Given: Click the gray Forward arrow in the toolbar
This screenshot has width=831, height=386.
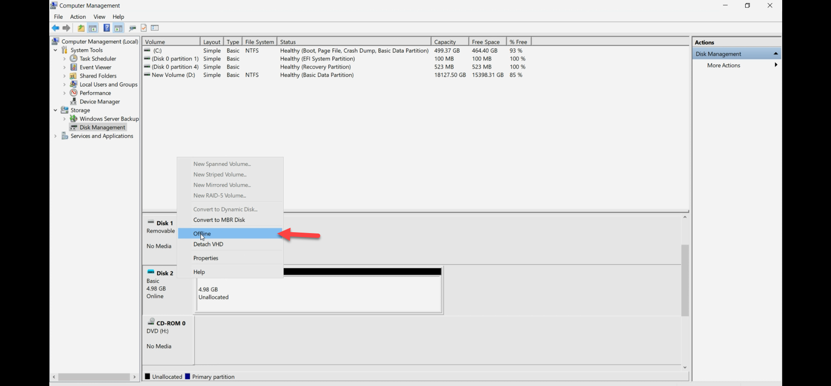Looking at the screenshot, I should click(x=66, y=28).
